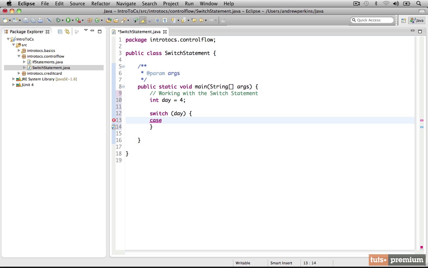Select IfStatements.java in Package Explorer
Screen dimensions: 428x268
[47, 62]
